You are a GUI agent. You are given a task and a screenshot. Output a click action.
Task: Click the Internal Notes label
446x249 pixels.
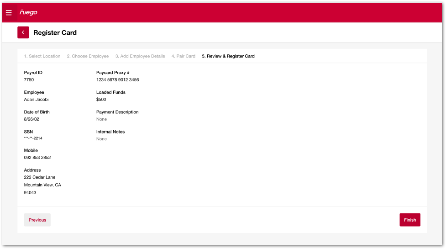[110, 132]
